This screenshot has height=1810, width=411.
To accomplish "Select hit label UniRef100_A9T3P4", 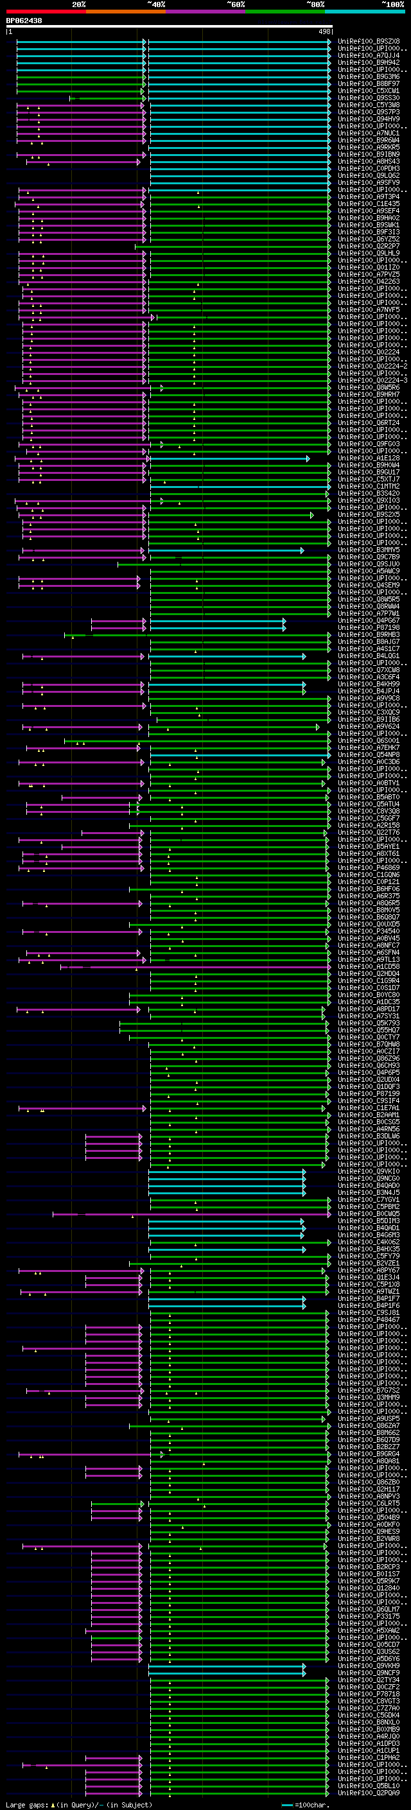I will pyautogui.click(x=369, y=196).
